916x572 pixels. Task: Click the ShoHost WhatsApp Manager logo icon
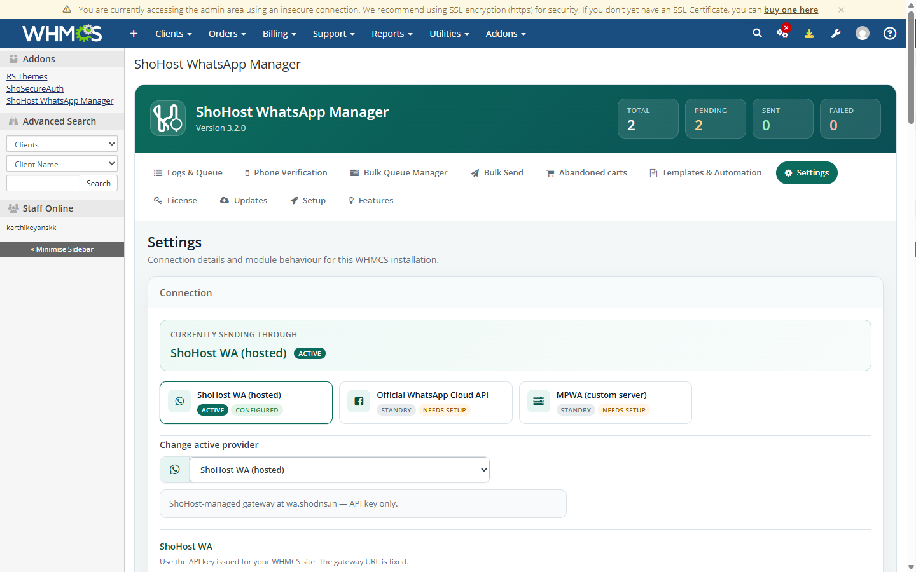[x=168, y=118]
